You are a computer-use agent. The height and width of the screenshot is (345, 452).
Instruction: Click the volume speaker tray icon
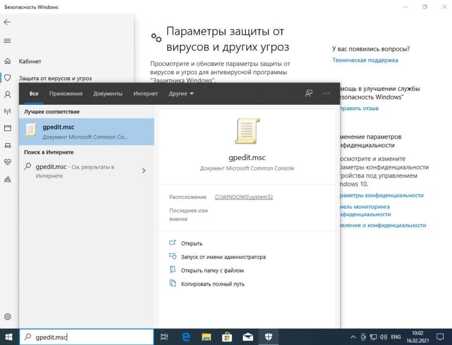point(383,337)
